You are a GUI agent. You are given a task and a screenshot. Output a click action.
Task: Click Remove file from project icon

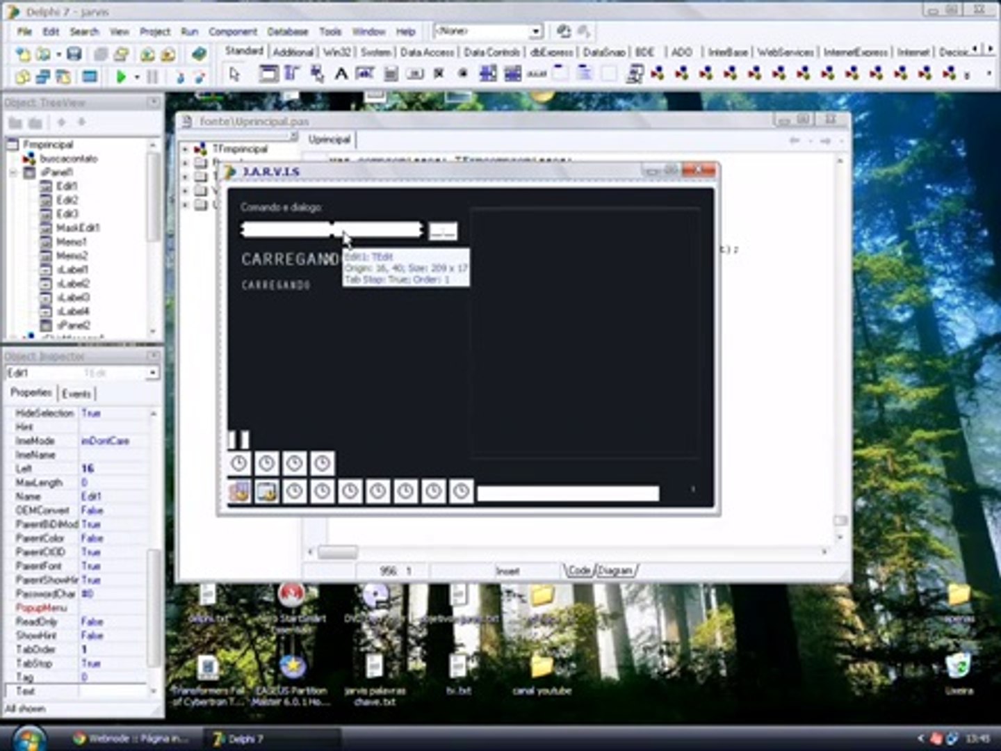point(168,54)
